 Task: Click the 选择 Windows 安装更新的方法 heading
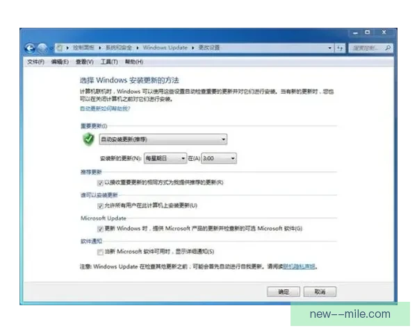pos(129,80)
